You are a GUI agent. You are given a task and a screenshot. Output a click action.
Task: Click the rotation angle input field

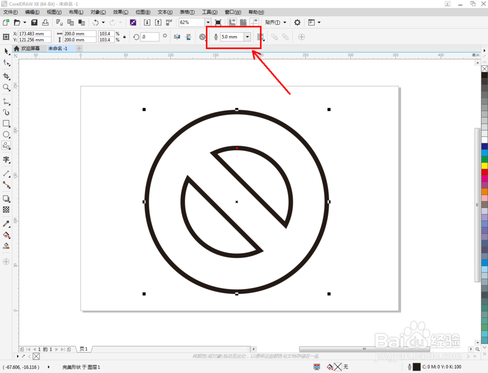pyautogui.click(x=150, y=37)
